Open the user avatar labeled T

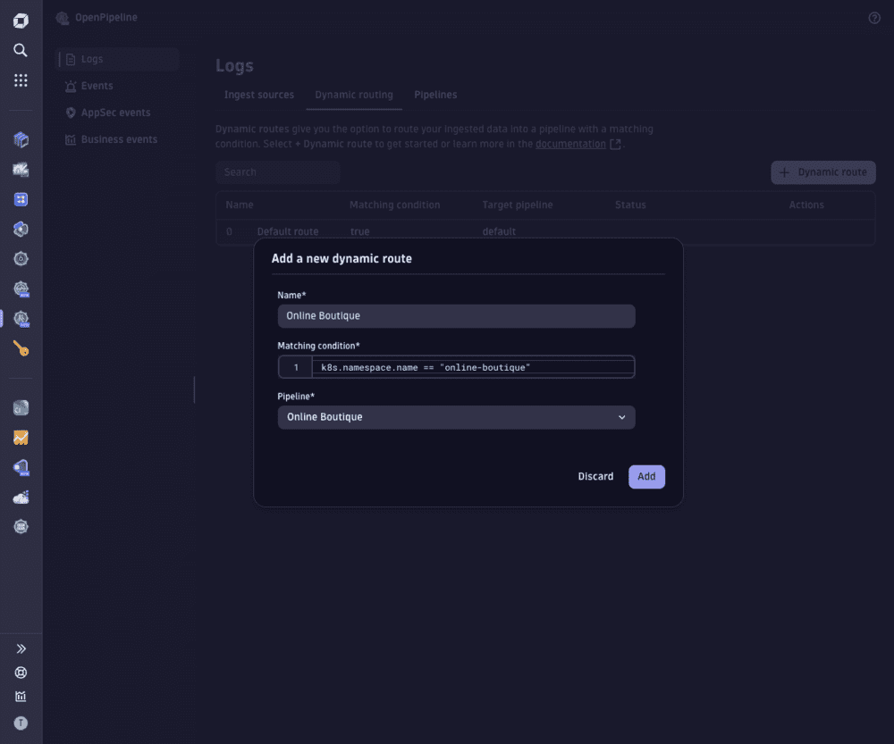[21, 723]
